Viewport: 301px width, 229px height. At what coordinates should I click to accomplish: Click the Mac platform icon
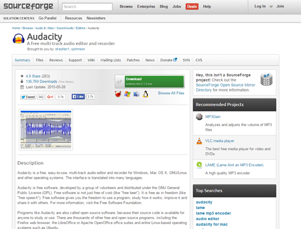pyautogui.click(x=136, y=94)
